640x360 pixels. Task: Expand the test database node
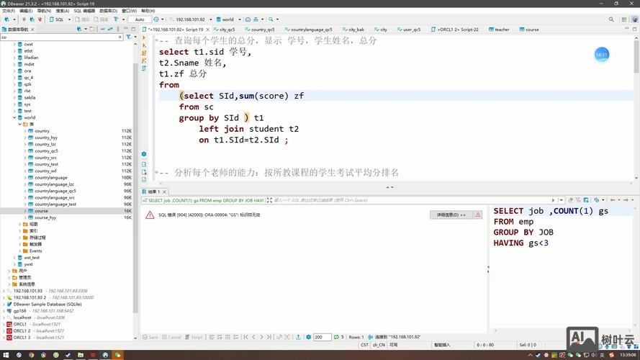14,111
